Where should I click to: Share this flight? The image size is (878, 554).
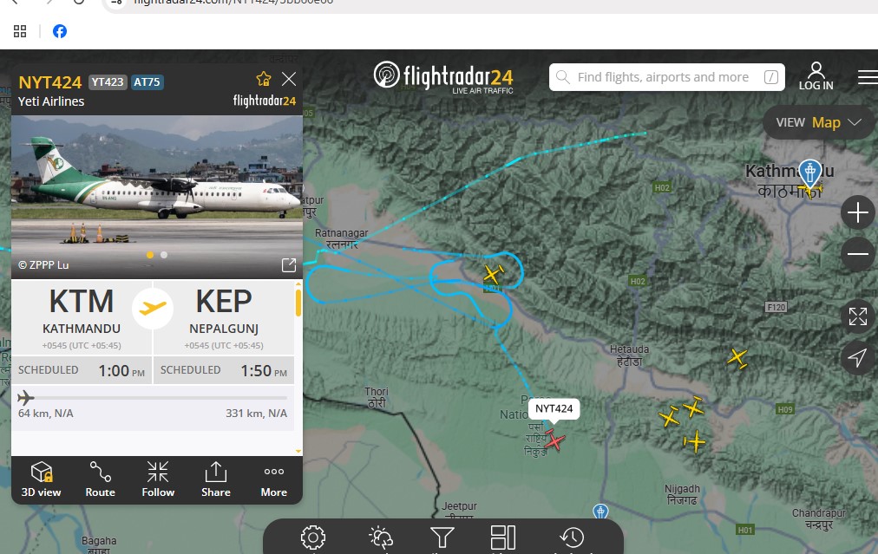(x=215, y=479)
